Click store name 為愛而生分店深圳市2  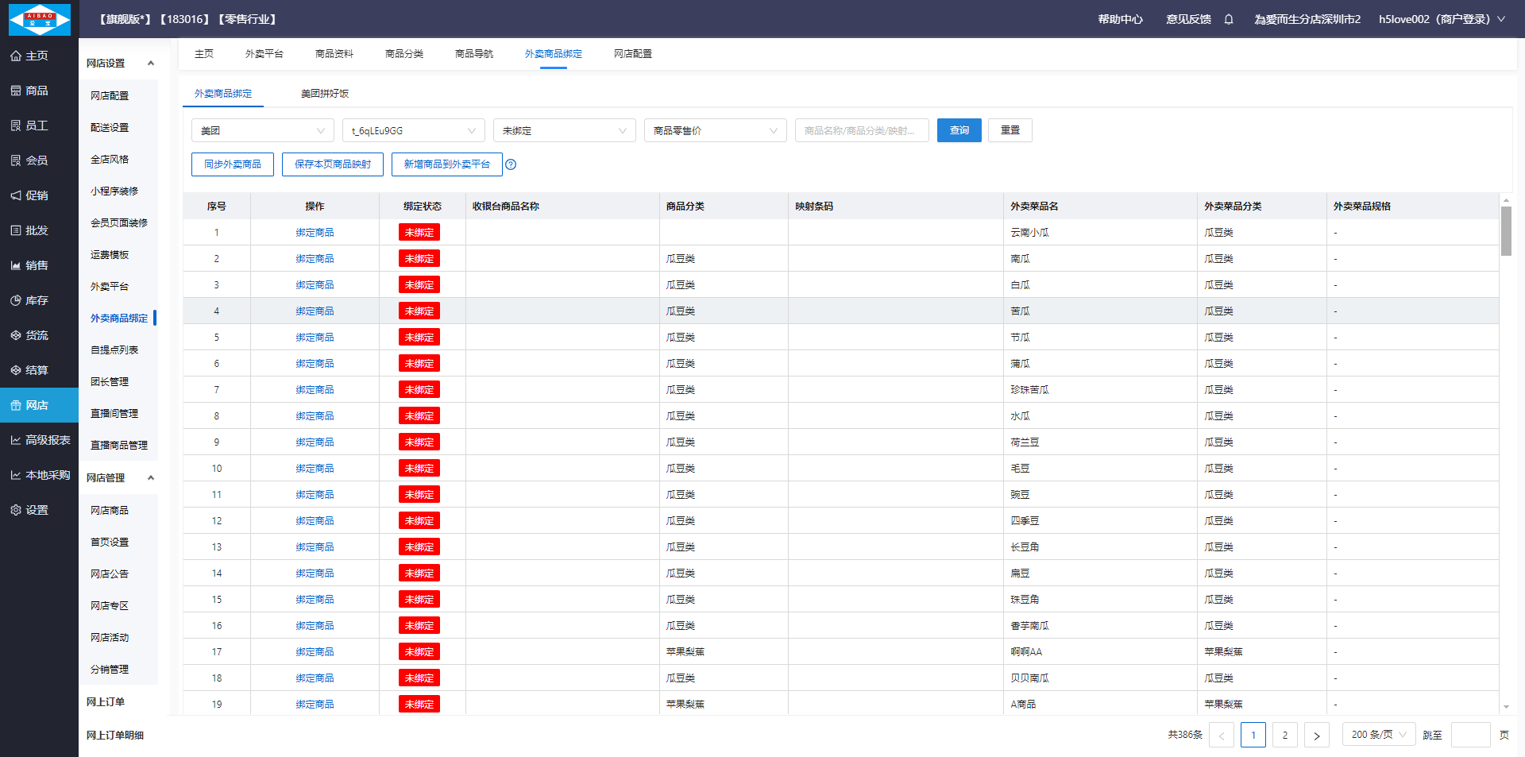[1307, 19]
